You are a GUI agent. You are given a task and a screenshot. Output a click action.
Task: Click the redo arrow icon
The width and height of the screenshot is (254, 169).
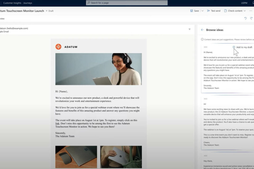point(251,18)
